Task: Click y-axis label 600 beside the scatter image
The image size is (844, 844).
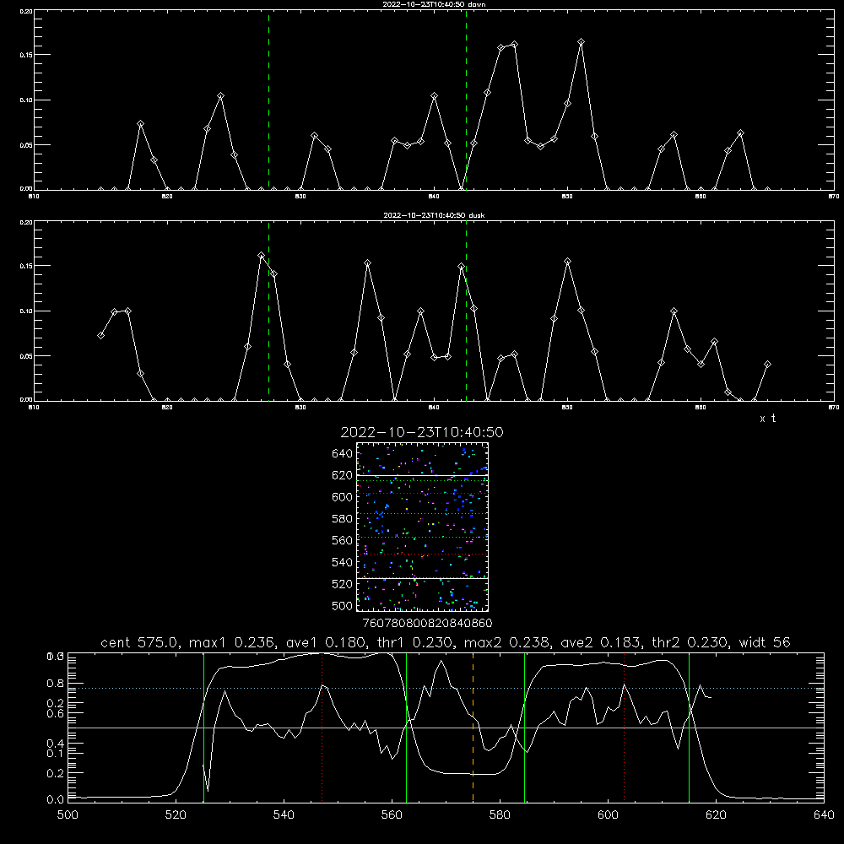Action: pos(343,497)
